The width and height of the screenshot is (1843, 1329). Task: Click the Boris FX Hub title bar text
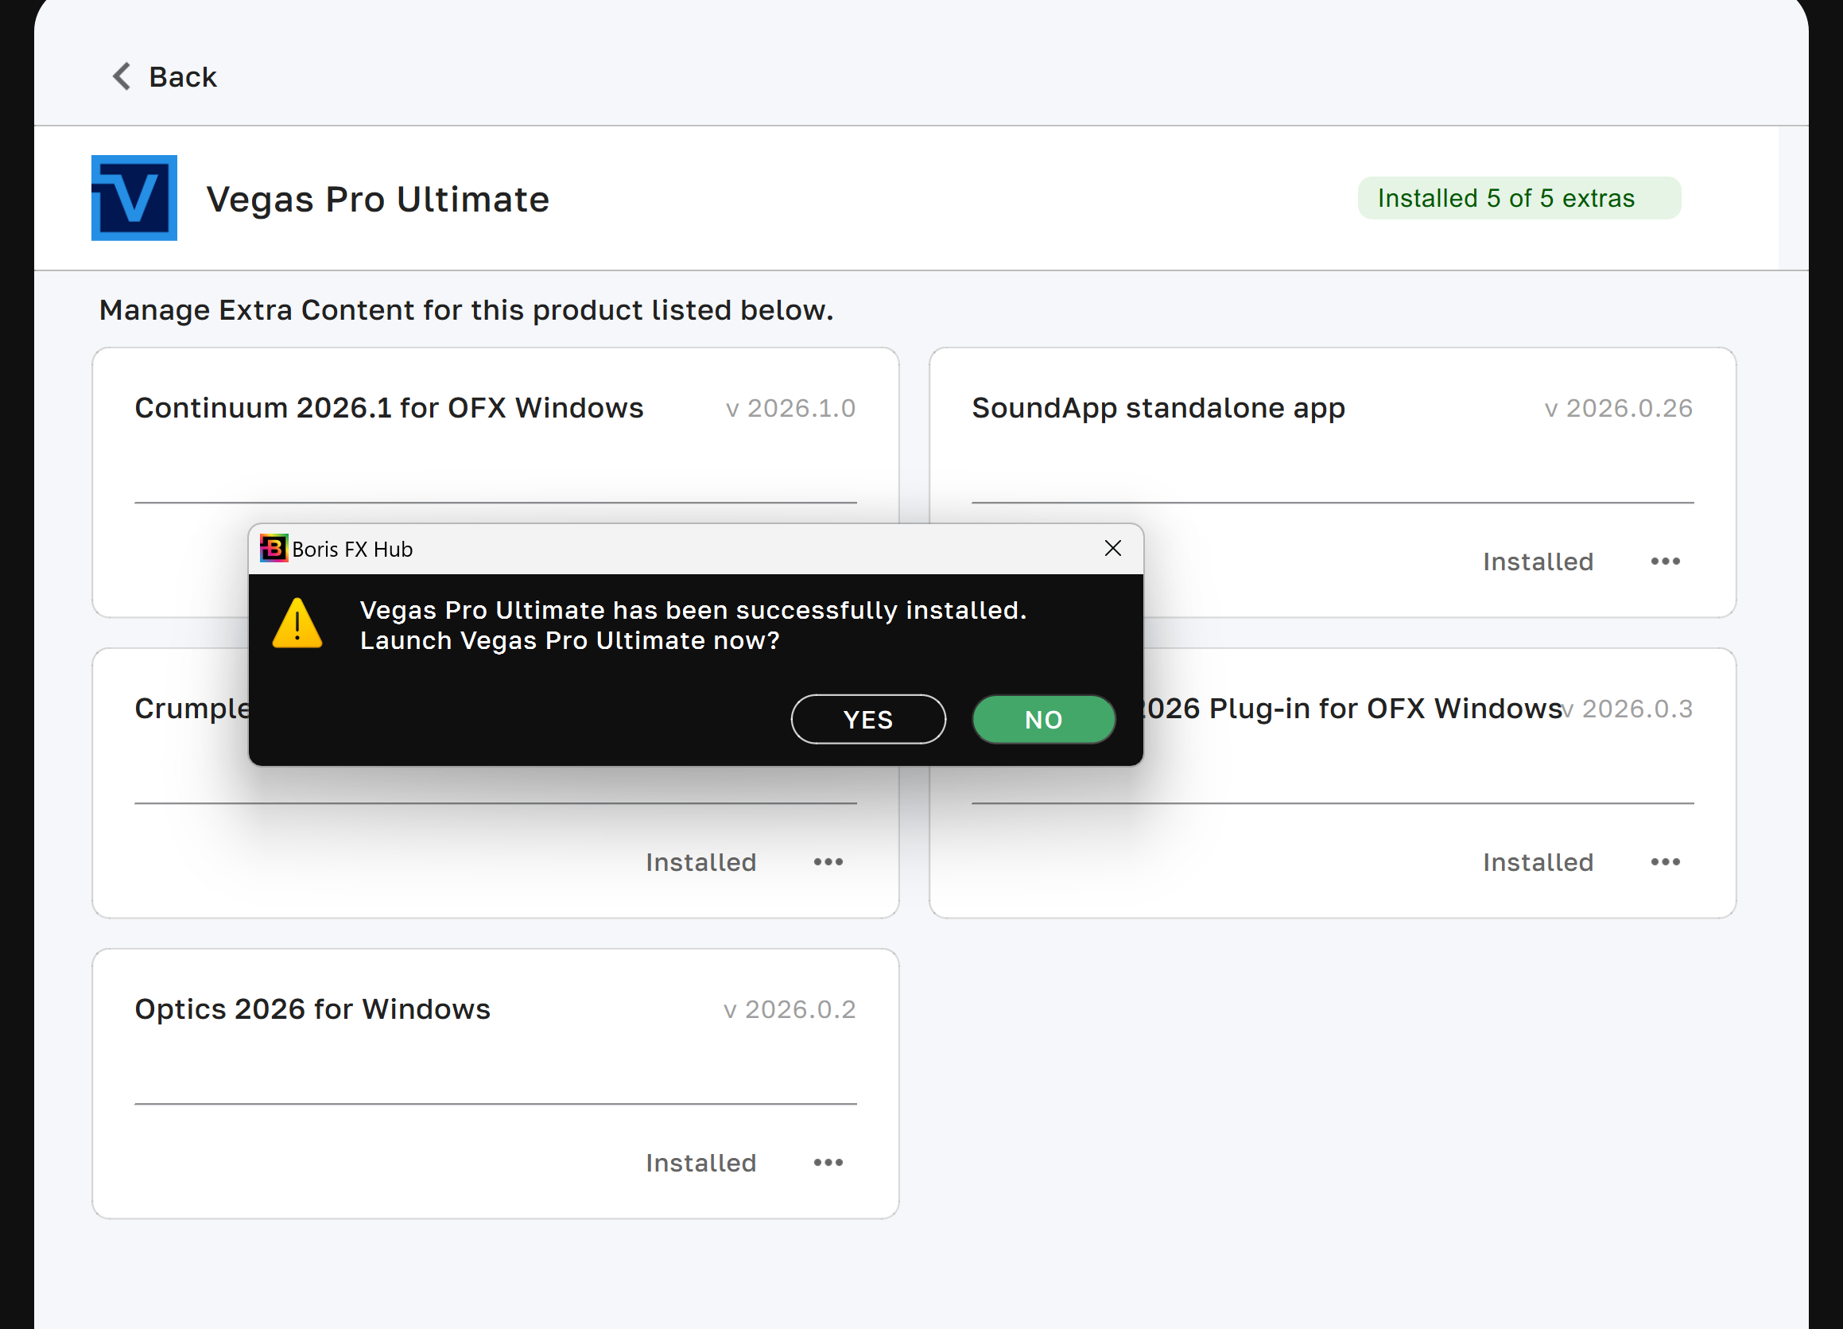click(x=353, y=550)
